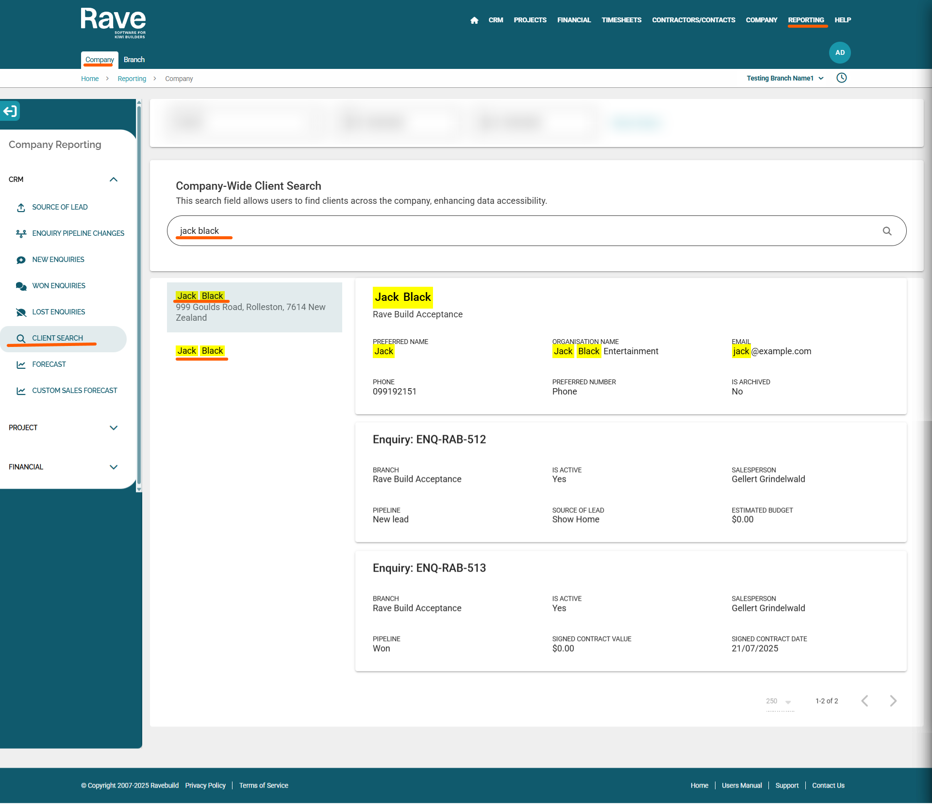Open FORECAST report
Viewport: 932px width, 804px height.
click(x=49, y=364)
